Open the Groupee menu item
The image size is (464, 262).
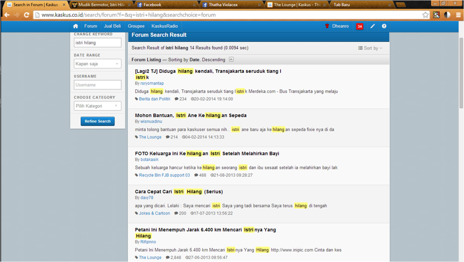[x=136, y=26]
